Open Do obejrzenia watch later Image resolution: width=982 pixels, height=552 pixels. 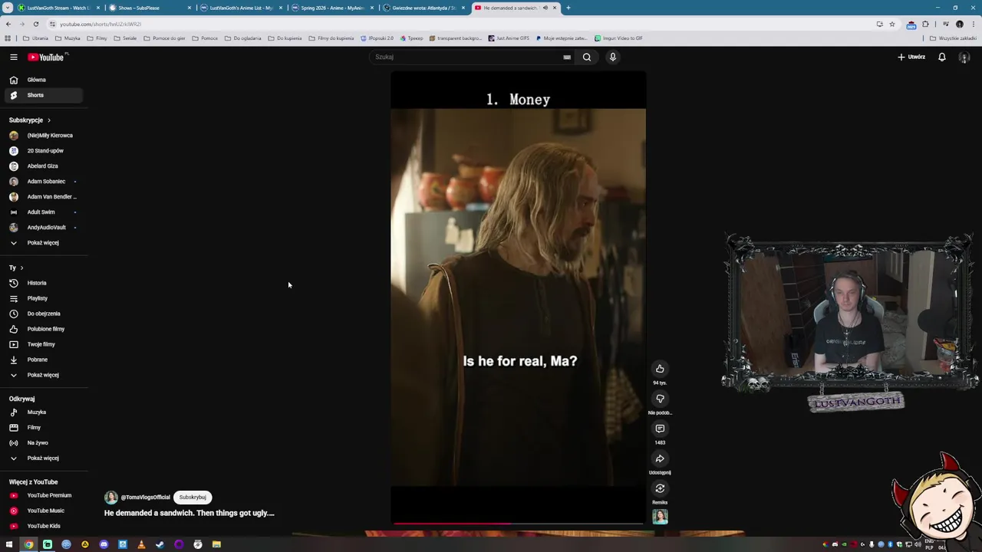click(x=44, y=314)
